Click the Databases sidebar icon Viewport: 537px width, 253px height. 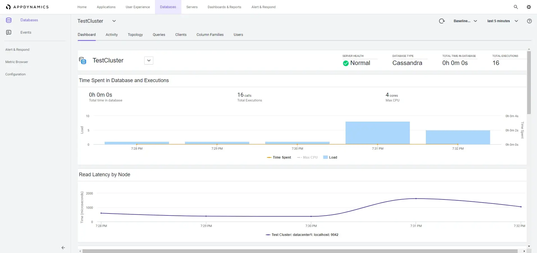coord(9,20)
